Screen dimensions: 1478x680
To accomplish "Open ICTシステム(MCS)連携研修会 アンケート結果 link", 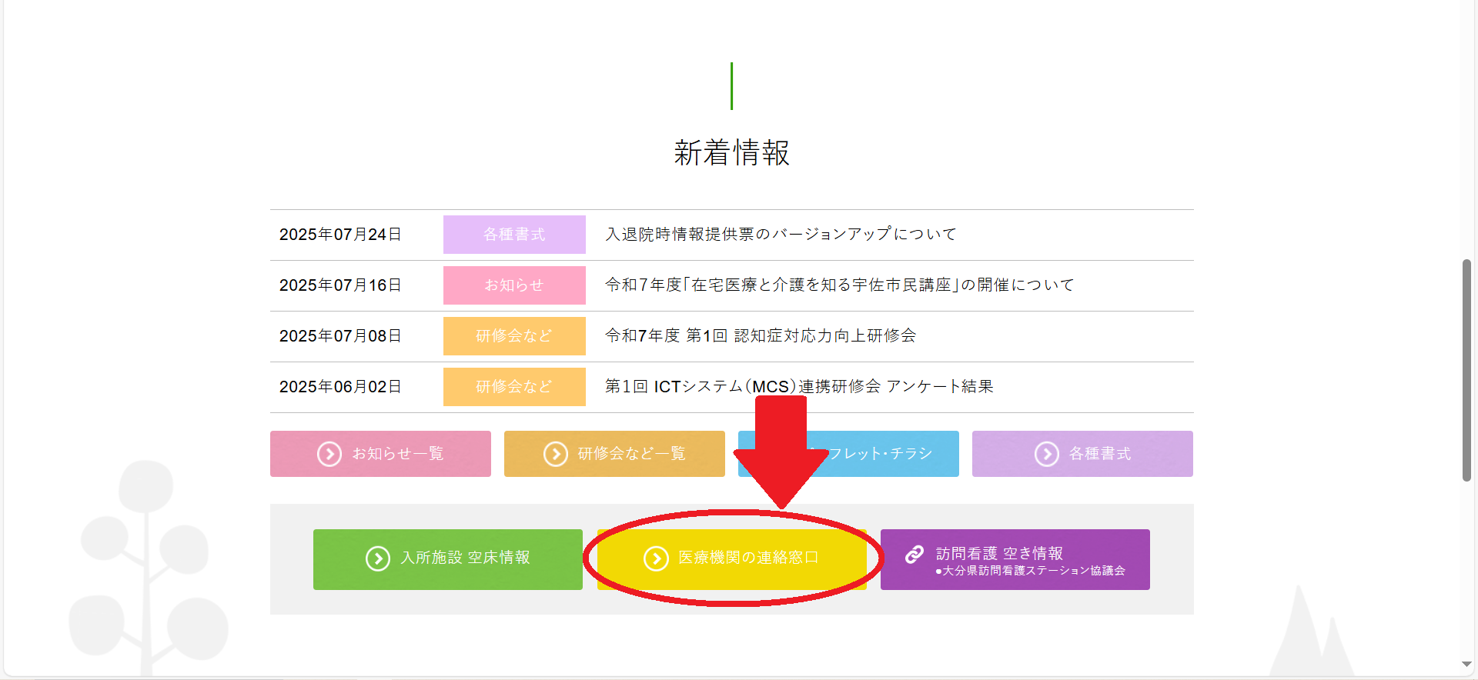I will (x=799, y=387).
